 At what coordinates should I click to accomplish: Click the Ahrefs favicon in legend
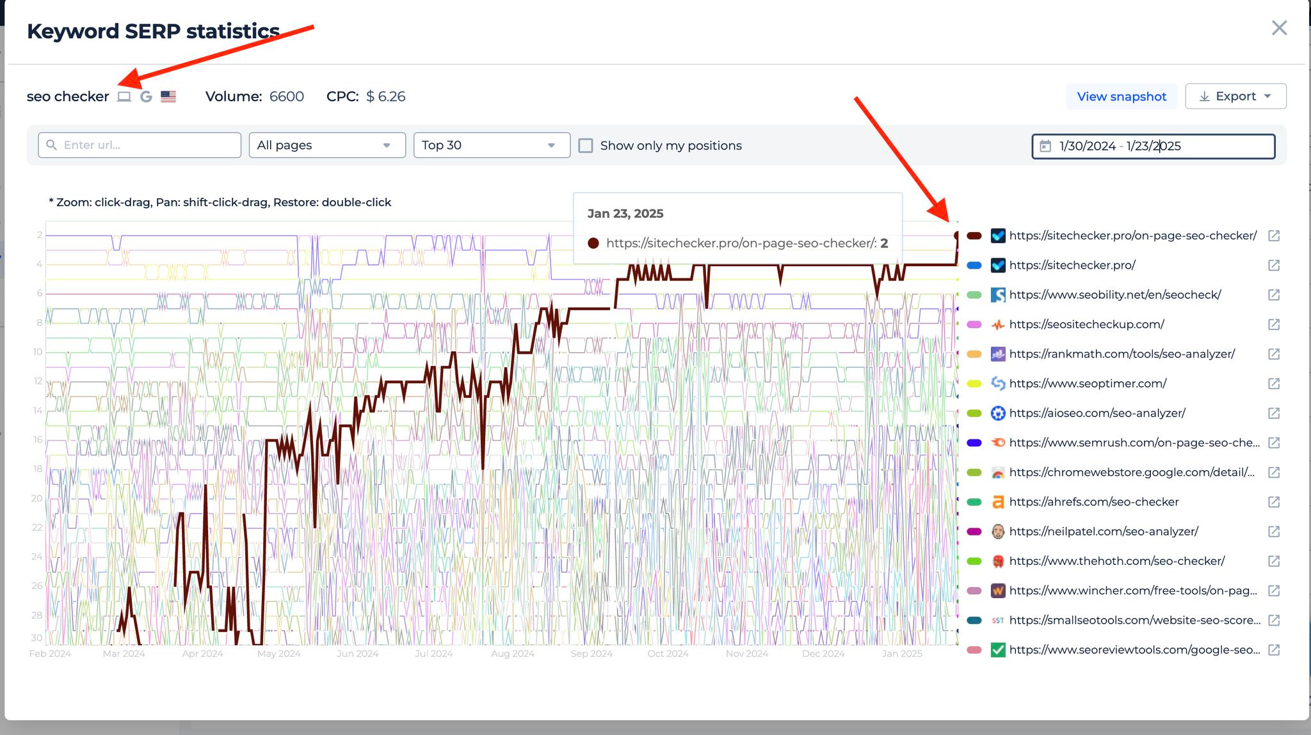click(x=998, y=502)
